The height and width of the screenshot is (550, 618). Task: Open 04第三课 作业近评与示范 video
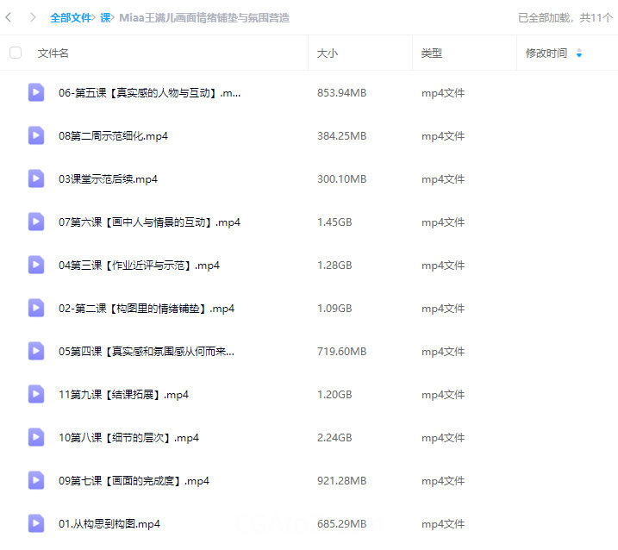(x=139, y=265)
